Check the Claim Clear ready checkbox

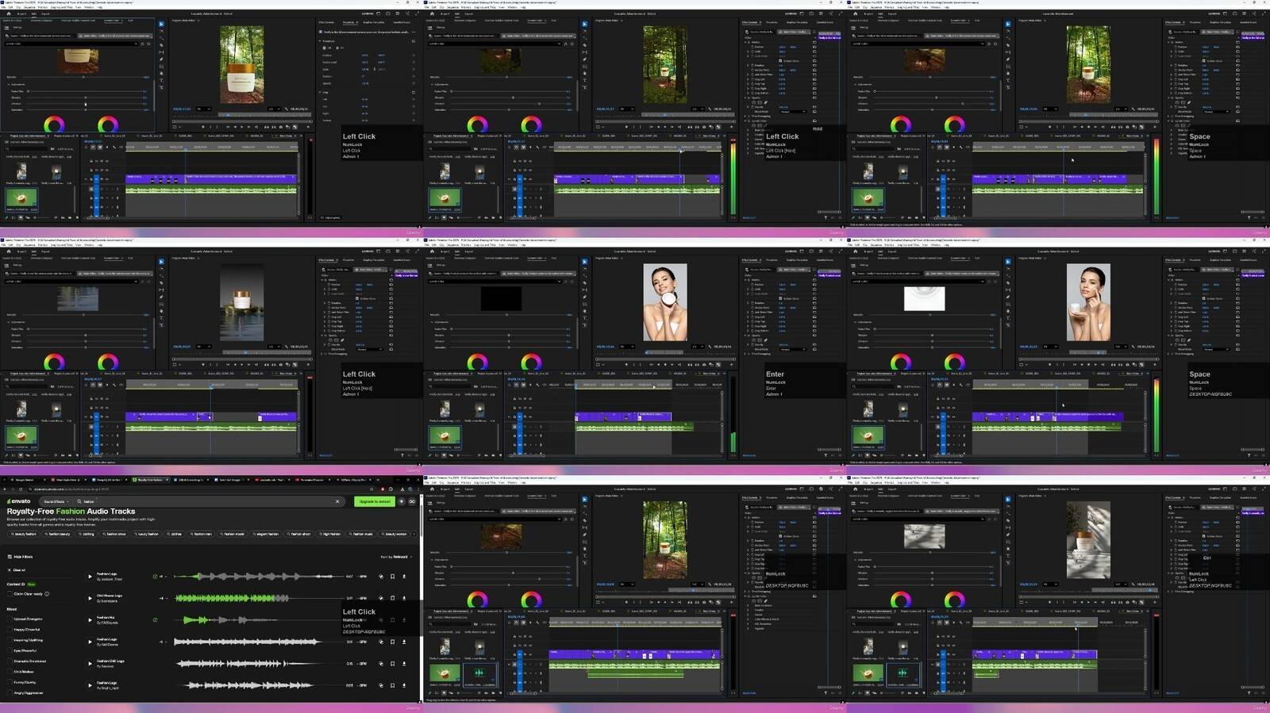pos(10,594)
